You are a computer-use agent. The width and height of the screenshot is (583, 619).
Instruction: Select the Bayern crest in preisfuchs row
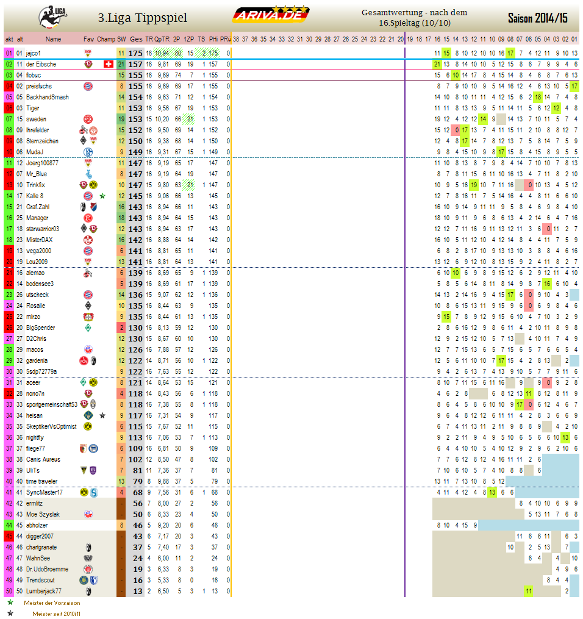(88, 86)
